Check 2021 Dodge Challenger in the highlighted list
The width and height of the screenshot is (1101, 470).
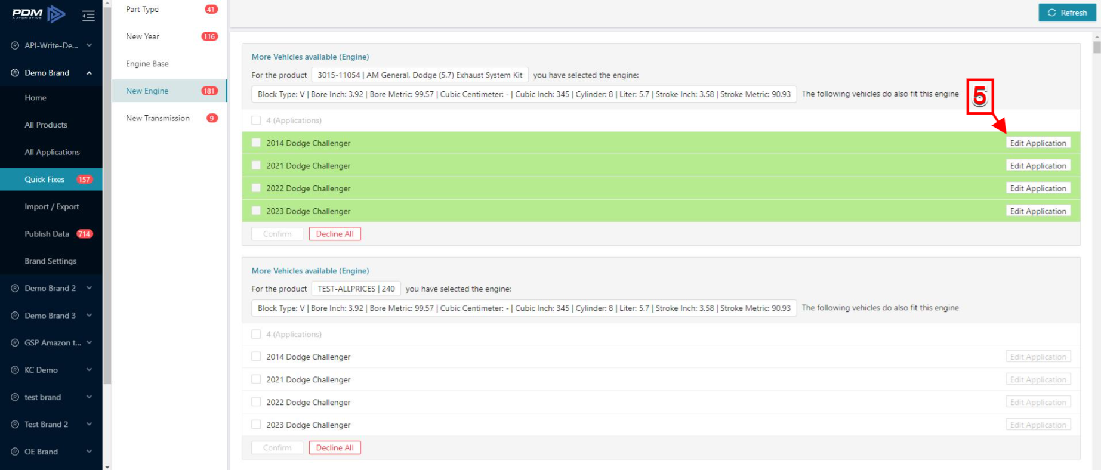(x=256, y=165)
